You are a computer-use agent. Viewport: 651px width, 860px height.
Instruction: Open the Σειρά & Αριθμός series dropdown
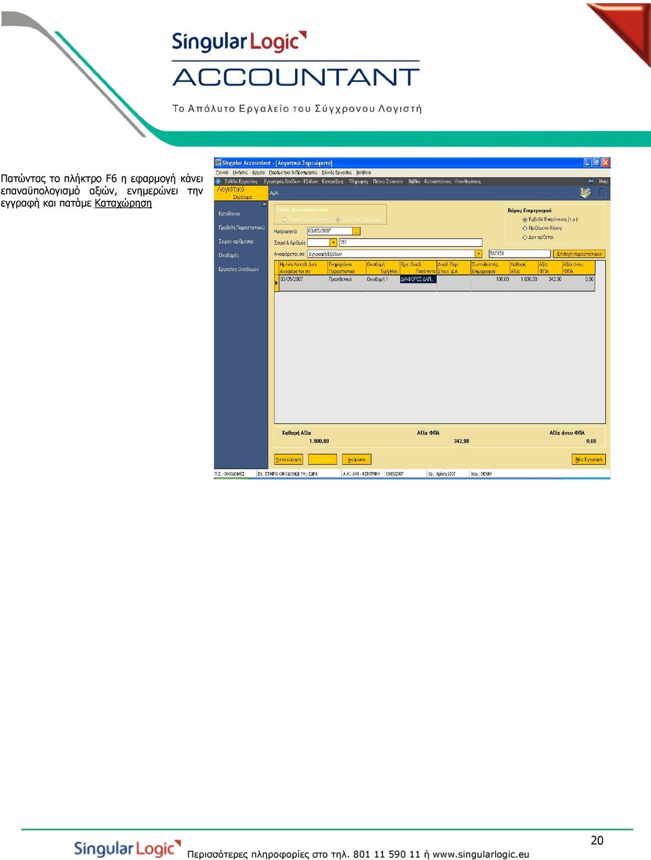coord(333,242)
